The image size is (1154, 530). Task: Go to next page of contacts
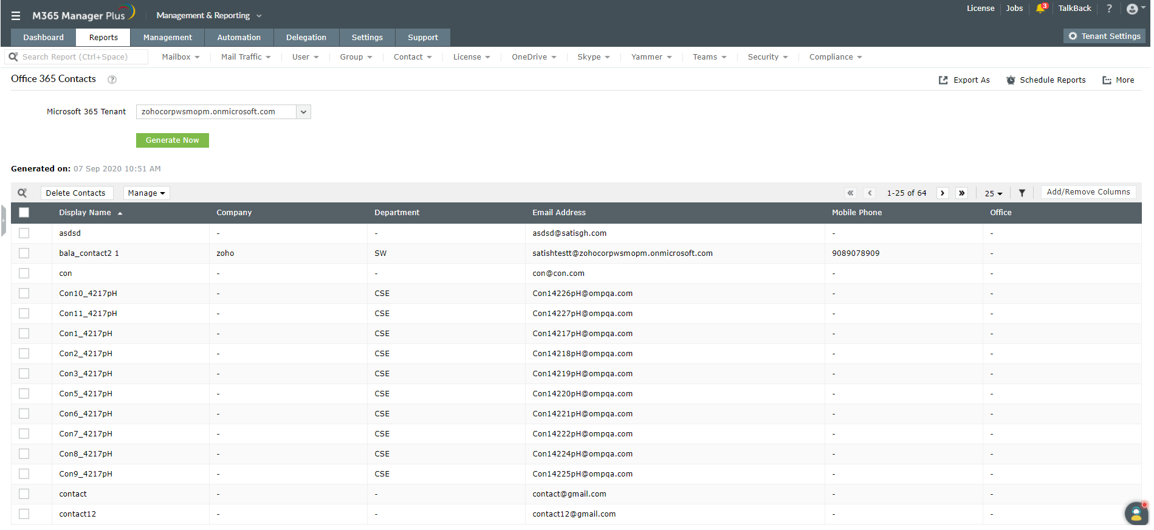point(943,193)
